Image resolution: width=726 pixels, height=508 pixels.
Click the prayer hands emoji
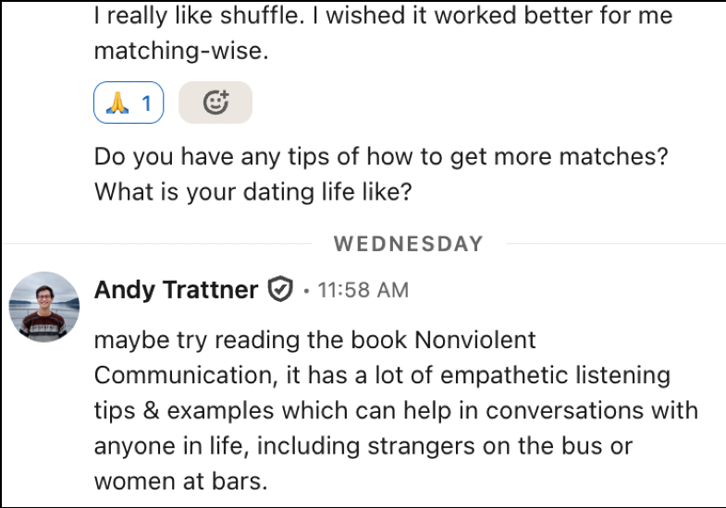[x=117, y=103]
